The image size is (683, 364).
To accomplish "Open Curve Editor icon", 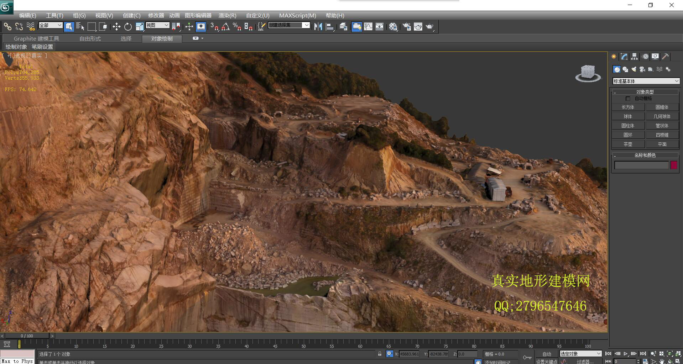I will click(368, 26).
